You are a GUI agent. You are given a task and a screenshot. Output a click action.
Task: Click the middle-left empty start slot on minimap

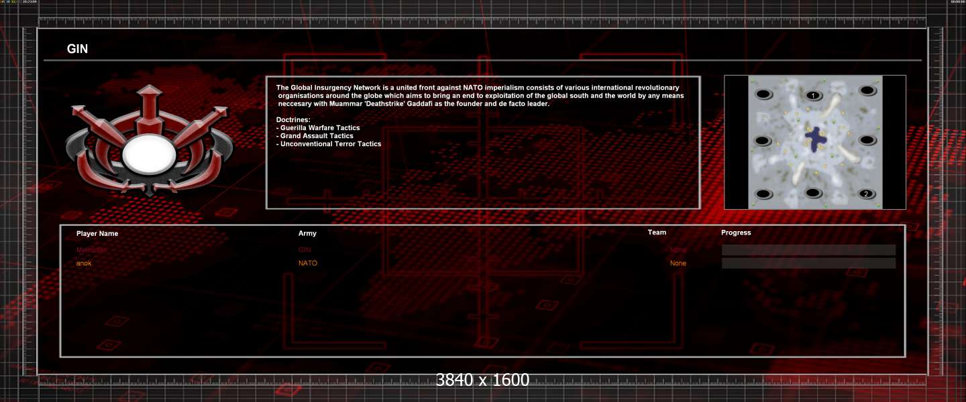click(763, 141)
